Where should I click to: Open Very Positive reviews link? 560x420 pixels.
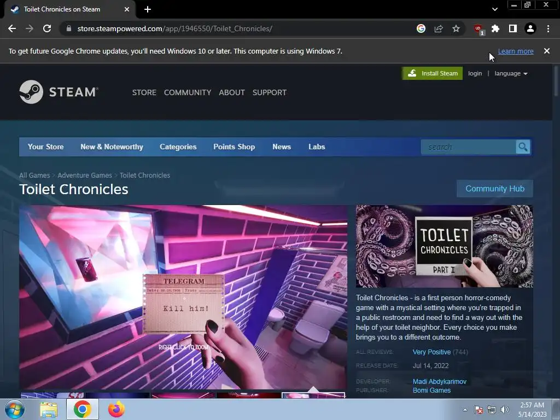431,352
